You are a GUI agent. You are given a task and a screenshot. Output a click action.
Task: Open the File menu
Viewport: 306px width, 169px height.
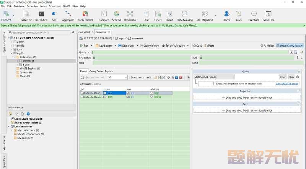click(3, 6)
